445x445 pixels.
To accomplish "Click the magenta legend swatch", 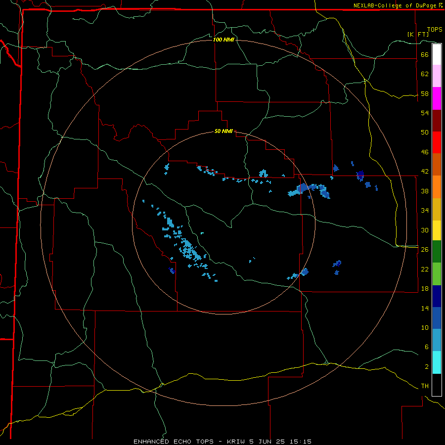I will [437, 98].
